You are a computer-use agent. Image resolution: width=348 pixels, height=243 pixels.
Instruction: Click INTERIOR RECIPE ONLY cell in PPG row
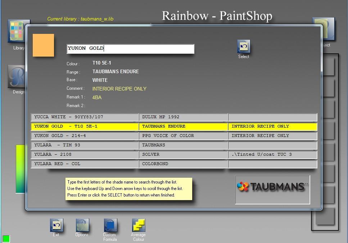click(x=272, y=136)
